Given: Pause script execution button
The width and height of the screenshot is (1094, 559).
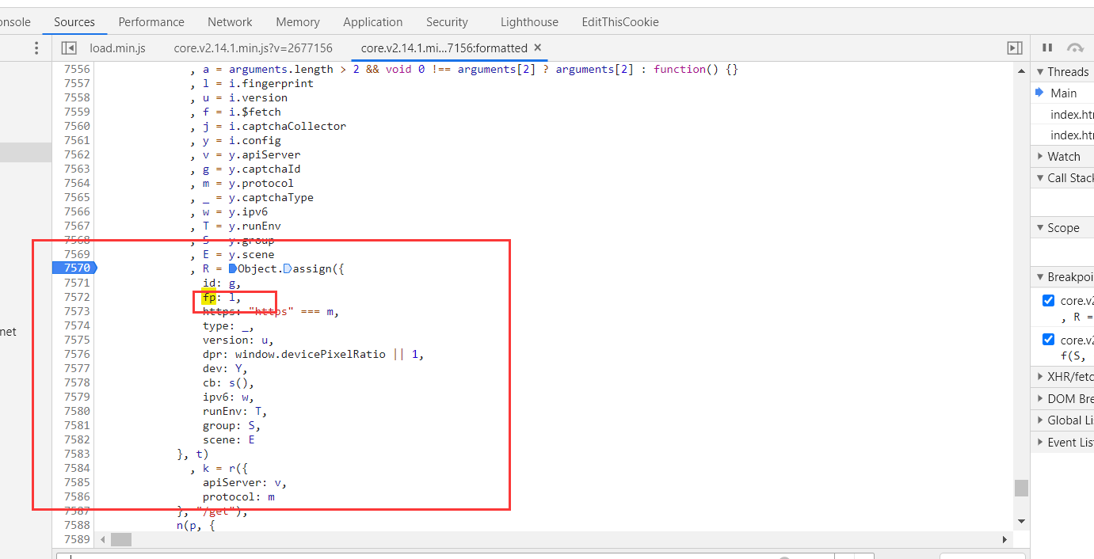Looking at the screenshot, I should (1047, 48).
